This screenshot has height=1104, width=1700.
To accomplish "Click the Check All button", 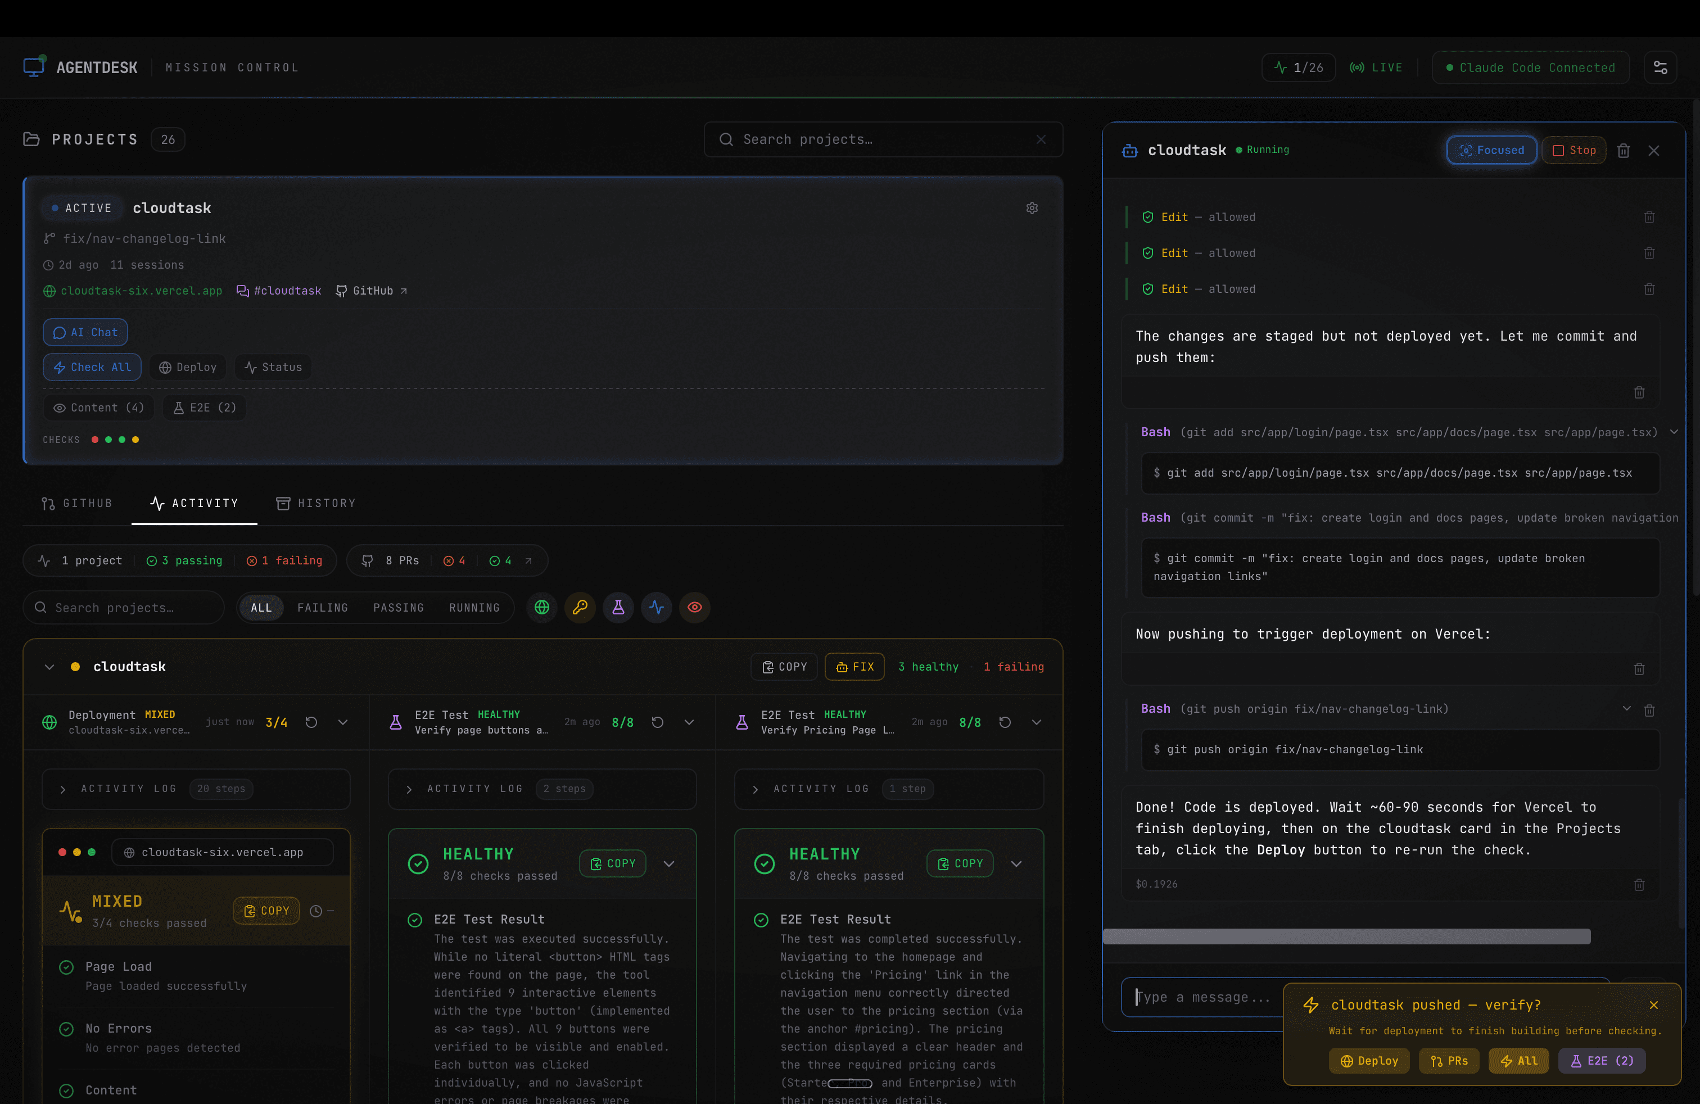I will click(x=92, y=367).
